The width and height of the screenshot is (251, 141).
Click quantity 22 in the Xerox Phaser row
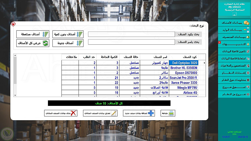tap(108, 83)
